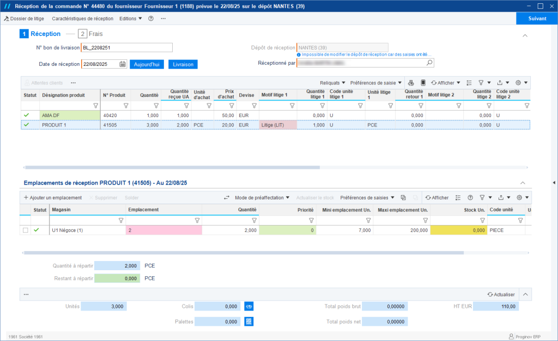Click the blue grid icon next to Palettes
This screenshot has height=341, width=558.
[248, 321]
